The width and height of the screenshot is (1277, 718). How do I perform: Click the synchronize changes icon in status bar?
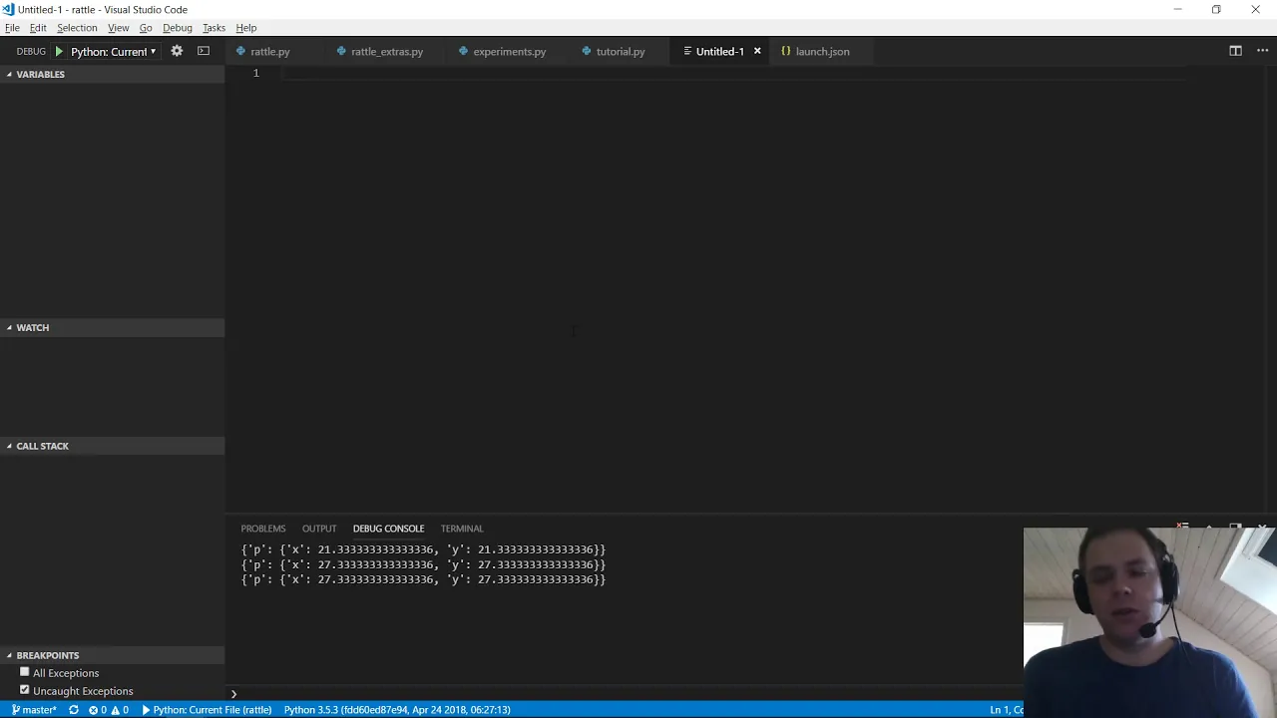pyautogui.click(x=73, y=710)
